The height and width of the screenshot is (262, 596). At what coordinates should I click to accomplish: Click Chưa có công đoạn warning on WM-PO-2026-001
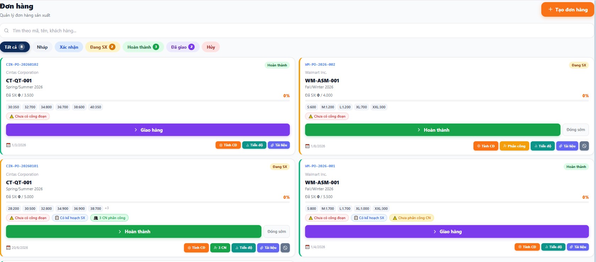[x=327, y=218]
